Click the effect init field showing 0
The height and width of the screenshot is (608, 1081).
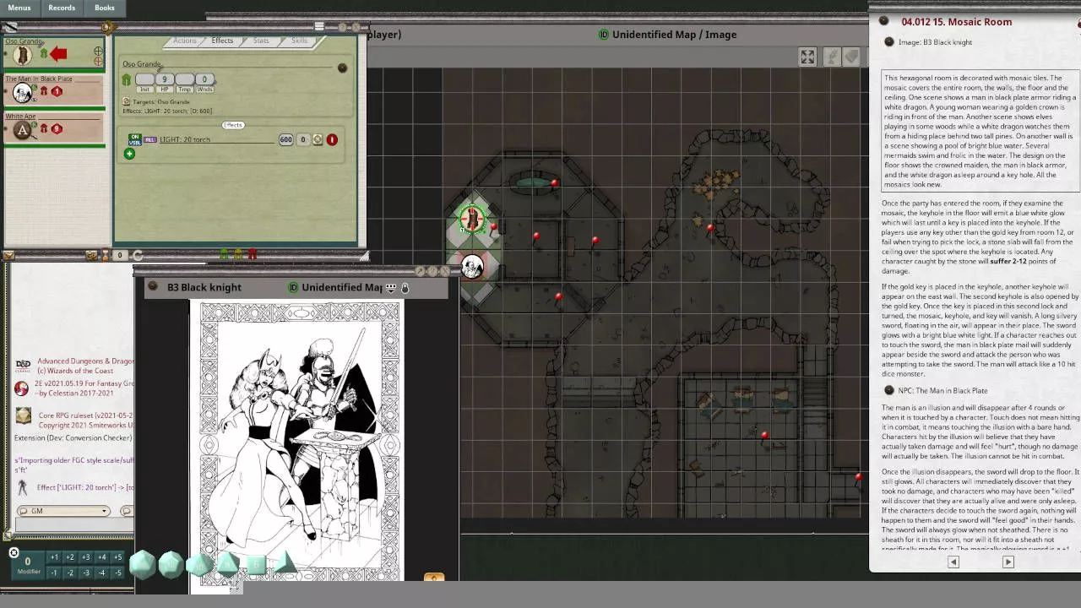(x=302, y=139)
